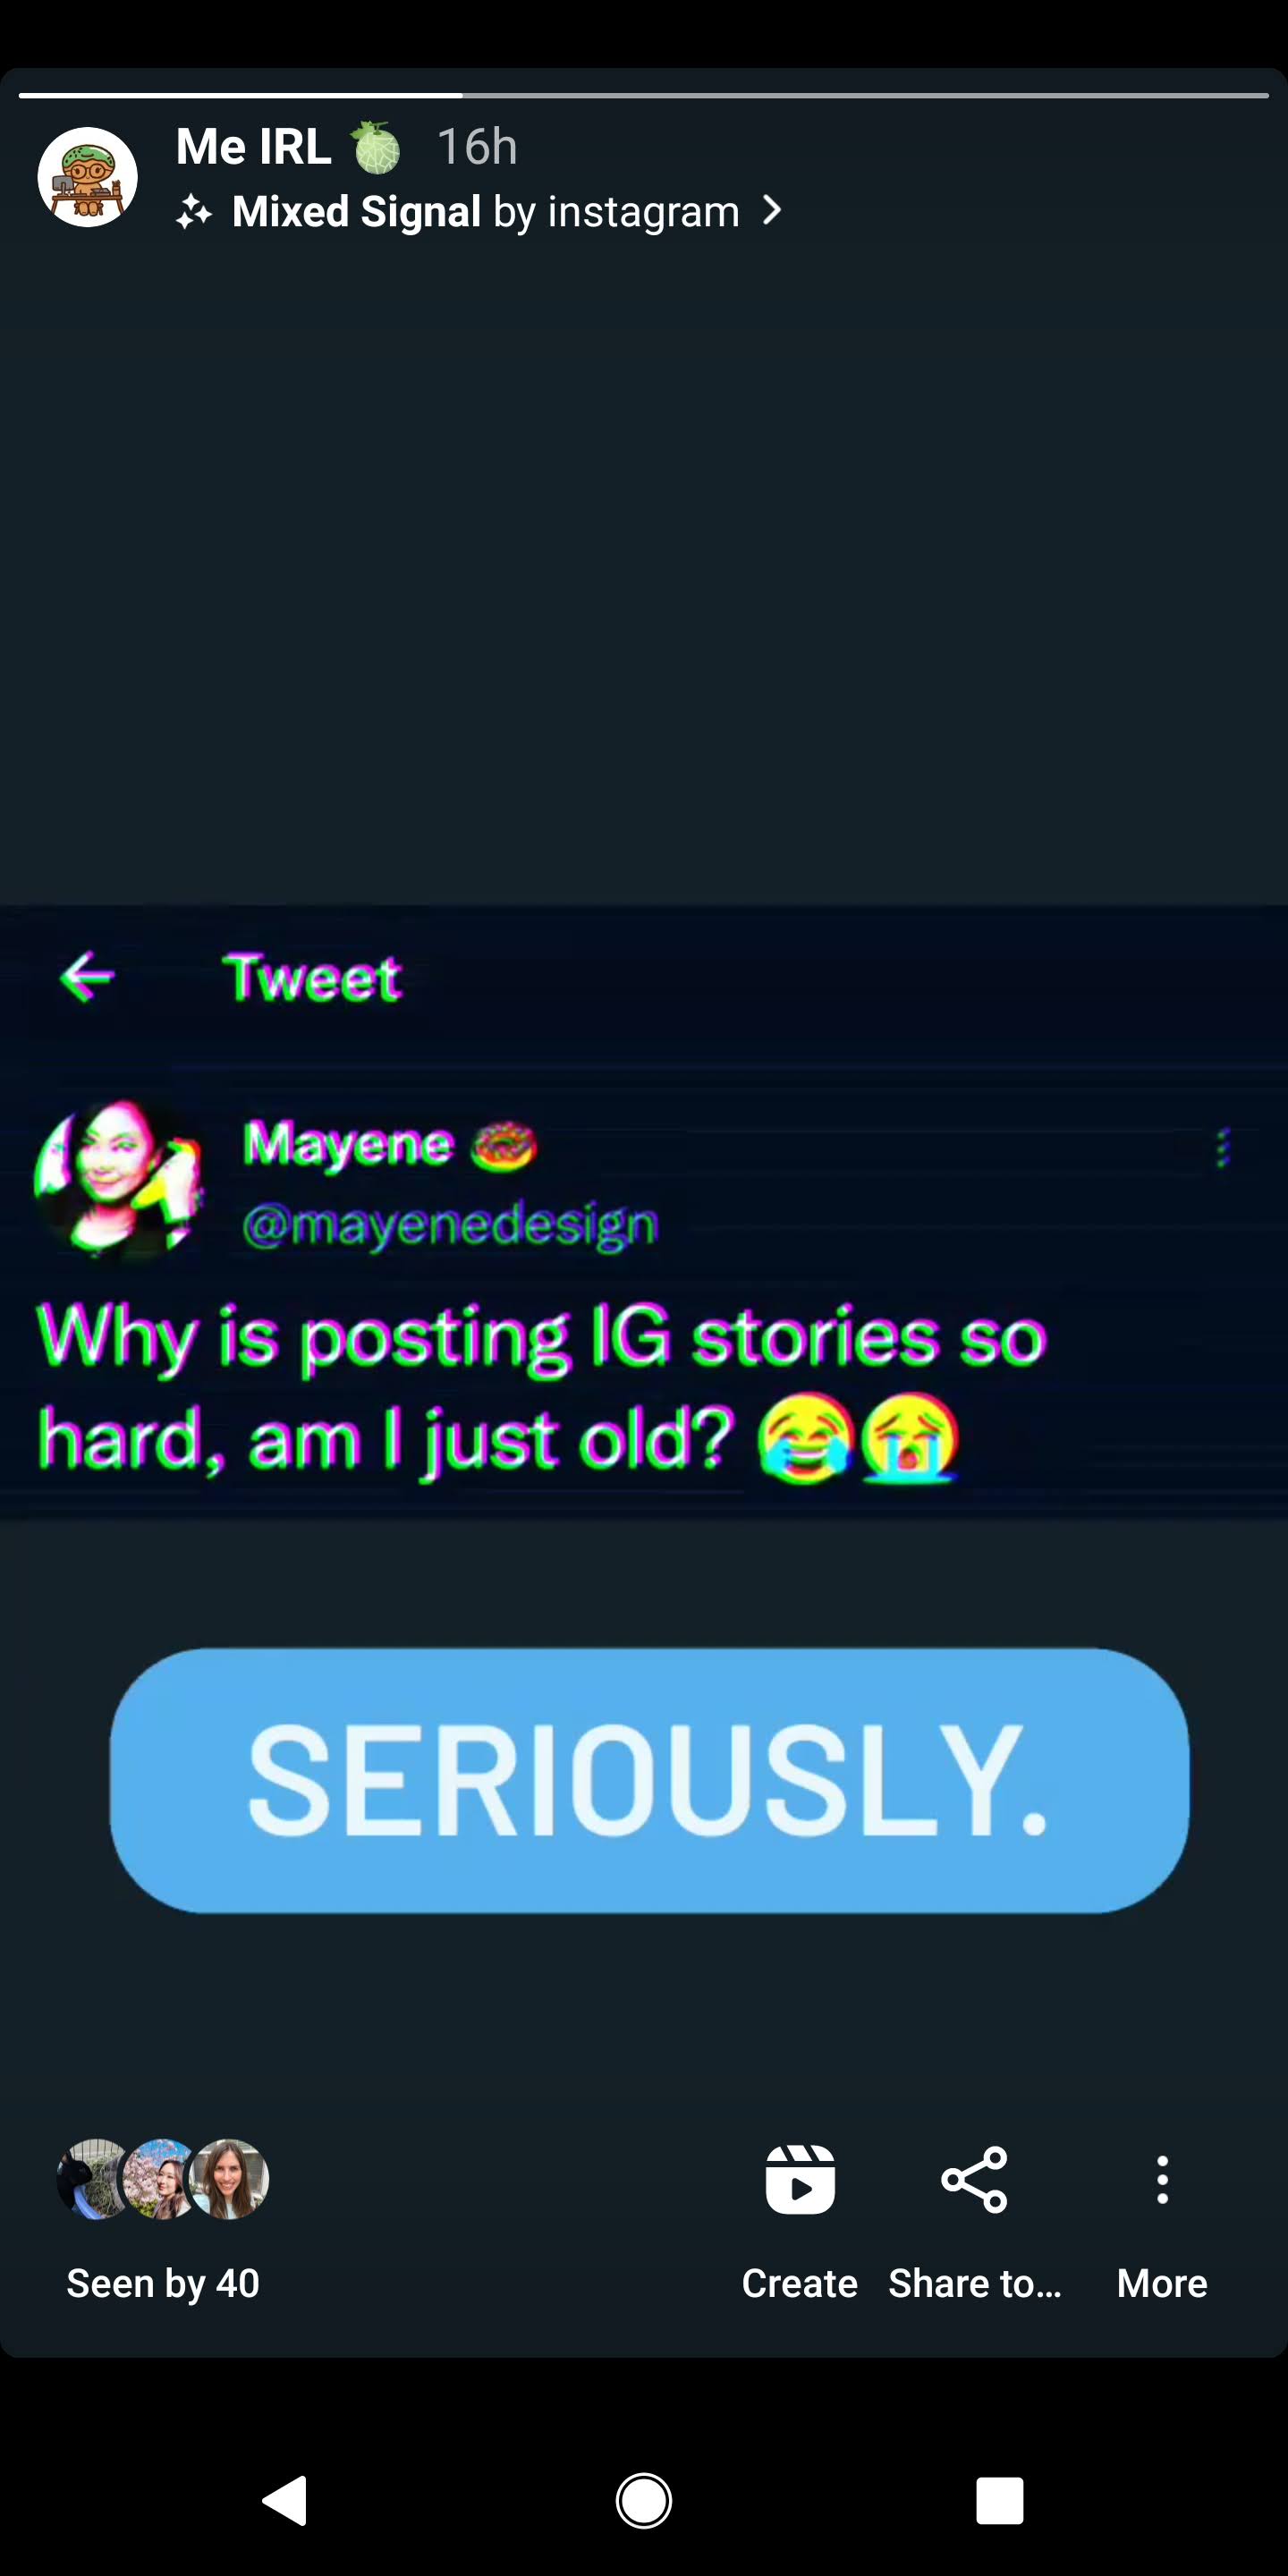Open the More options three-dot menu

(x=1162, y=2180)
